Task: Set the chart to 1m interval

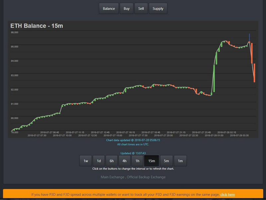Action: tap(180, 161)
